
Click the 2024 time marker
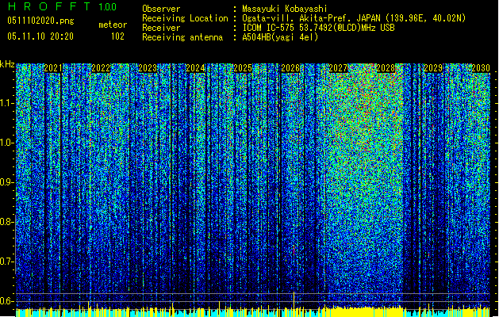click(195, 68)
